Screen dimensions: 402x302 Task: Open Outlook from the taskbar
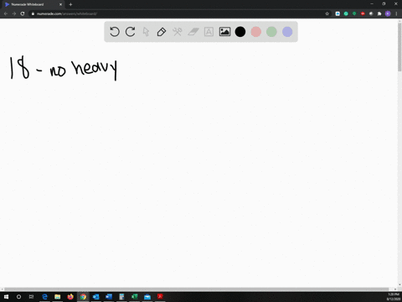point(96,297)
